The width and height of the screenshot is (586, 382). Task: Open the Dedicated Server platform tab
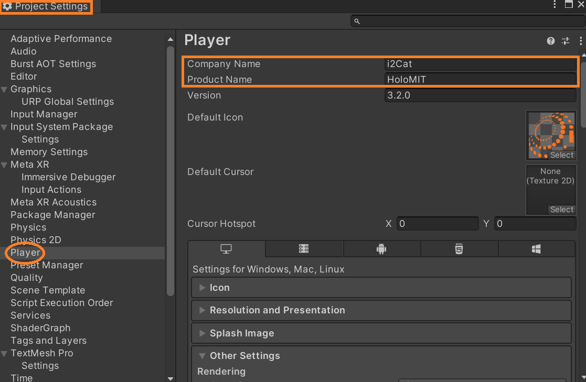(304, 249)
